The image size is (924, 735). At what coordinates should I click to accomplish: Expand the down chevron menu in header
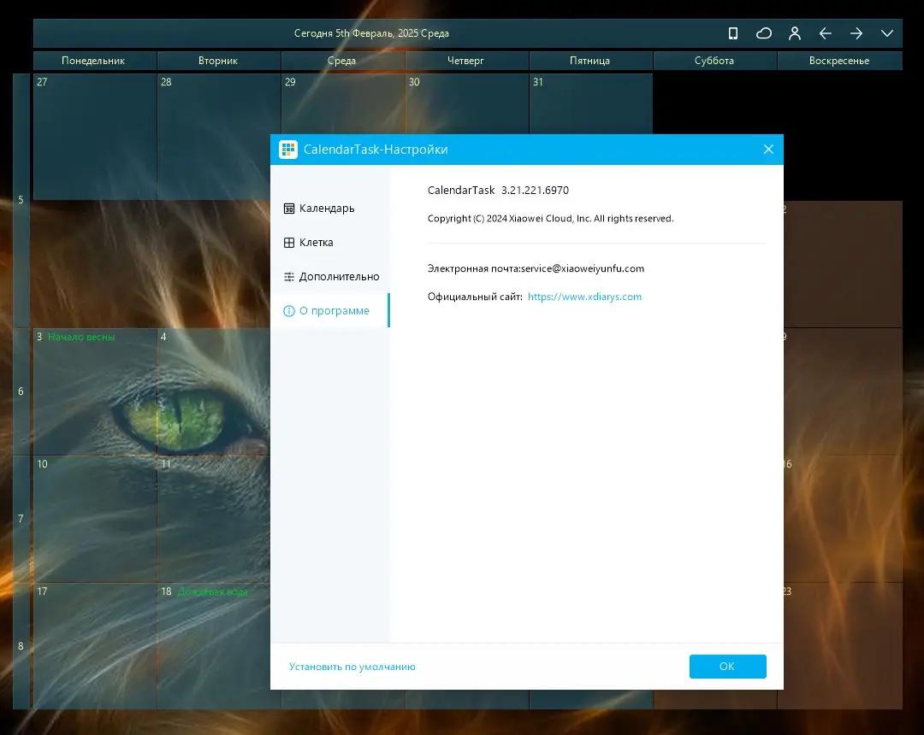pos(887,33)
